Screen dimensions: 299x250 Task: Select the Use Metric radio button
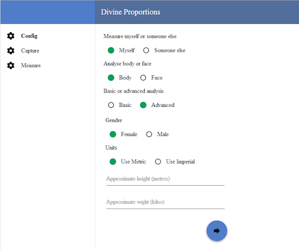point(113,162)
